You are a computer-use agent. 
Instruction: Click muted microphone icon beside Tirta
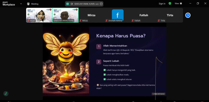coord(159,21)
